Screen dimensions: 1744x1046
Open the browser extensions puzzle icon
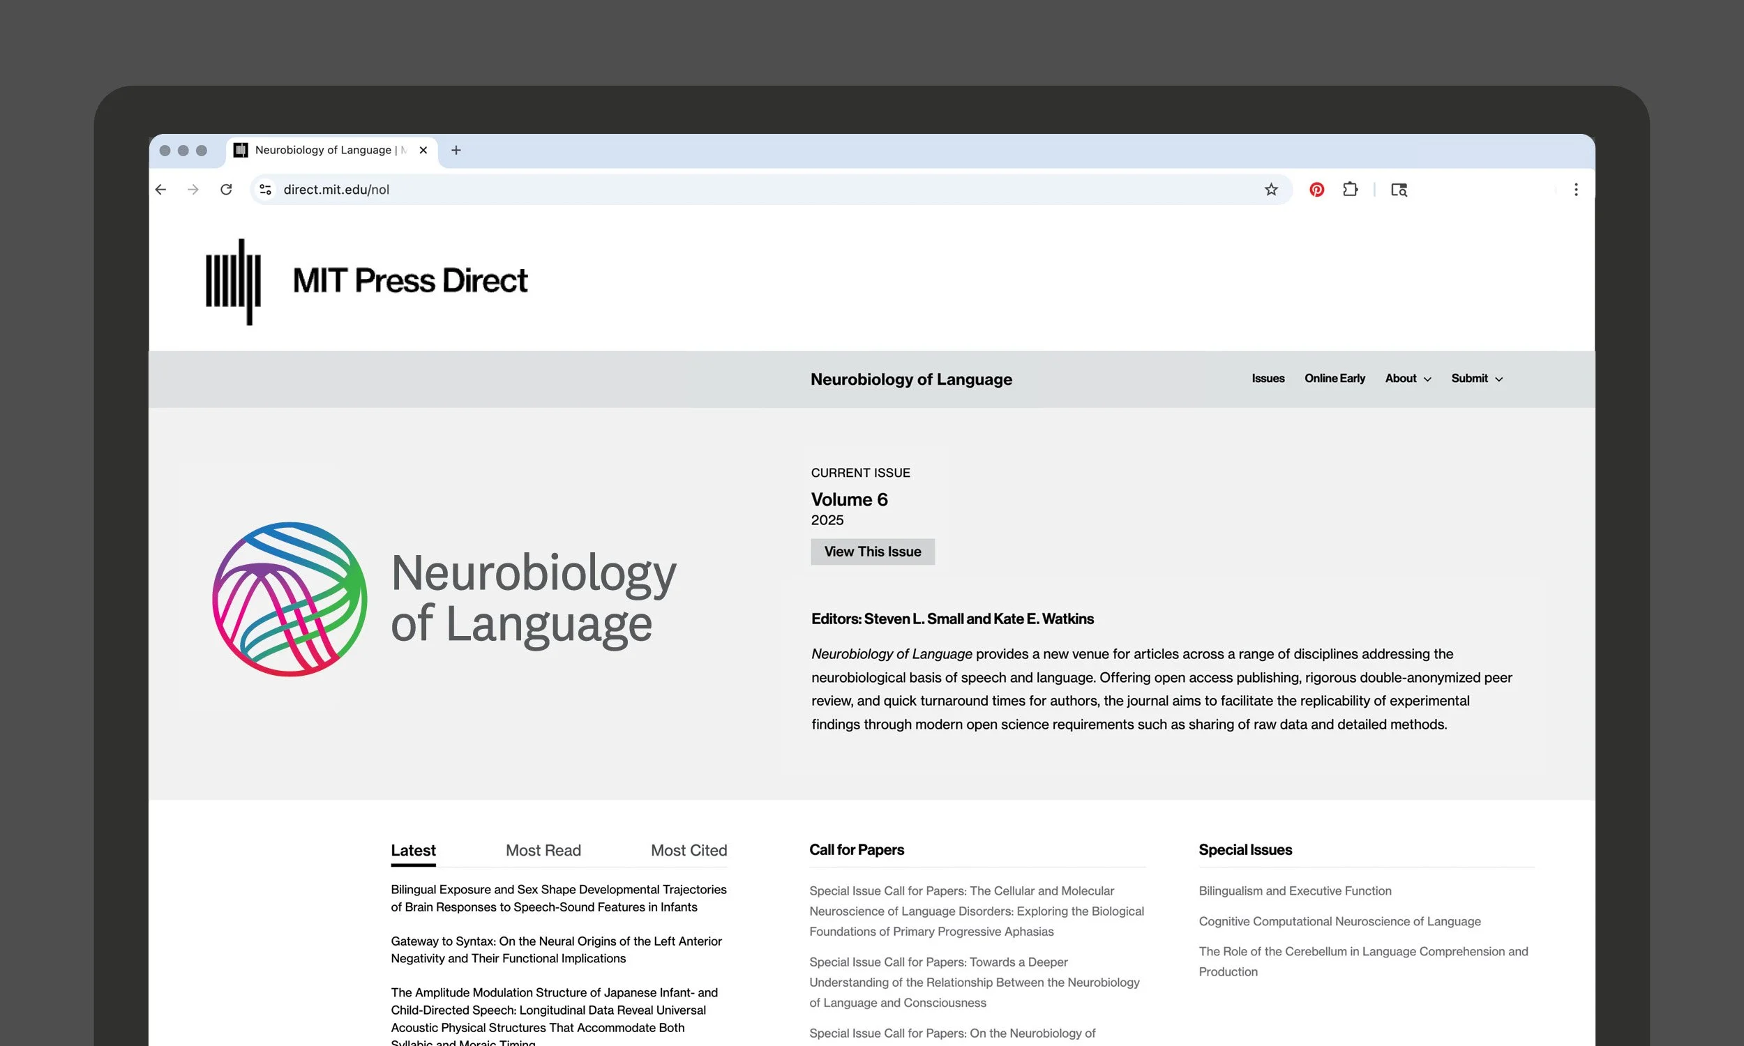(1350, 189)
